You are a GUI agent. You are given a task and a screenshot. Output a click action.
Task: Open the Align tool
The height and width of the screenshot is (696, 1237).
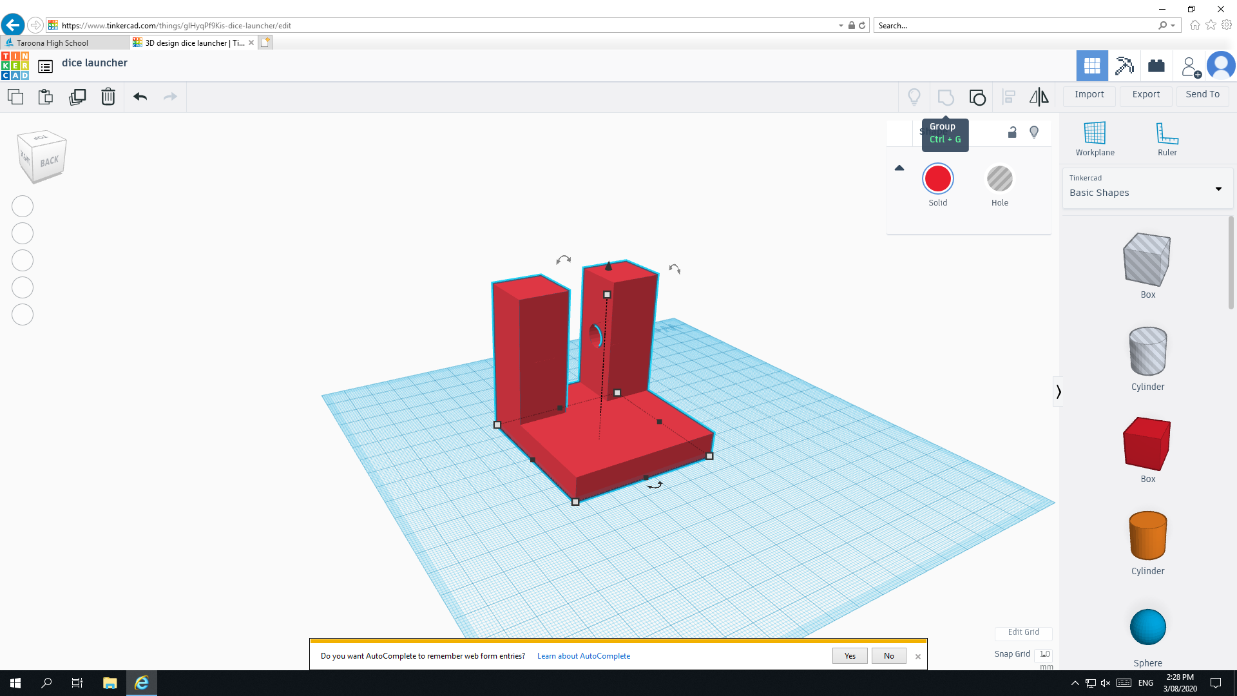pos(1009,97)
